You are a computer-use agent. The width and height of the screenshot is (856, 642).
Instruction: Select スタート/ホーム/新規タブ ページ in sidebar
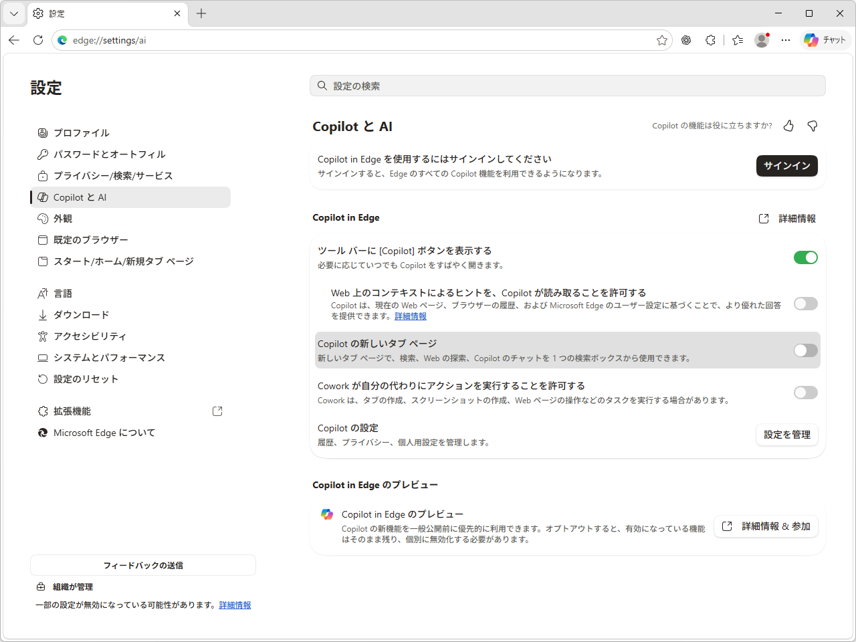tap(130, 261)
